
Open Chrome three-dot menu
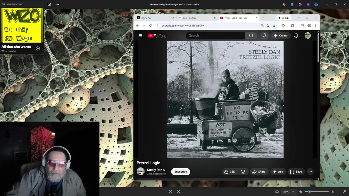[316, 26]
